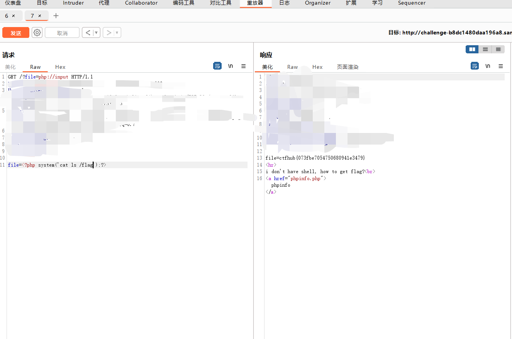Click "i don't have shell" response line
The height and width of the screenshot is (339, 512).
click(x=320, y=171)
